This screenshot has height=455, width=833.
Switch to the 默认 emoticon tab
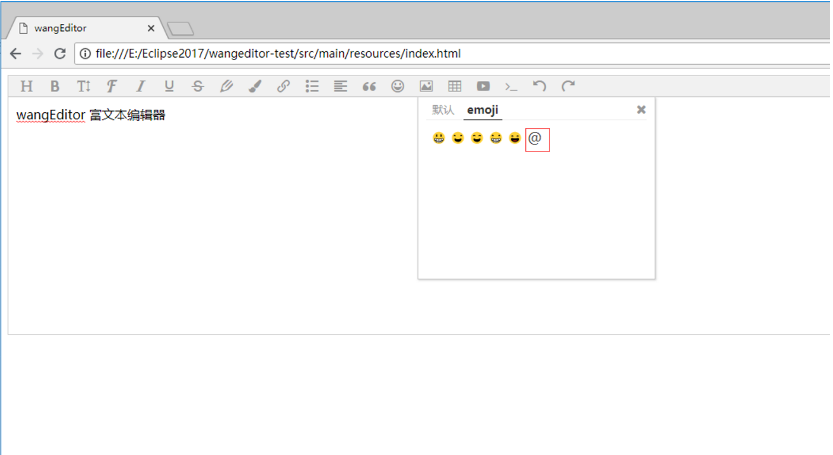(x=443, y=110)
